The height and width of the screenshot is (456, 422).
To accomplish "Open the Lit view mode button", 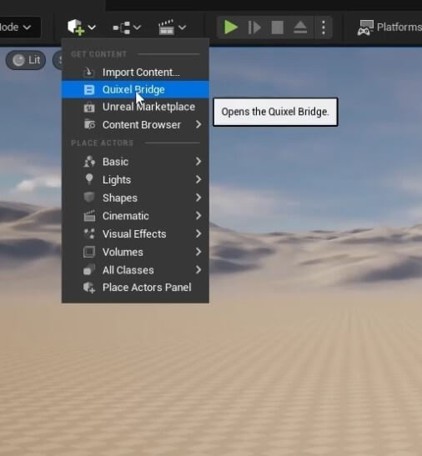I will [26, 60].
